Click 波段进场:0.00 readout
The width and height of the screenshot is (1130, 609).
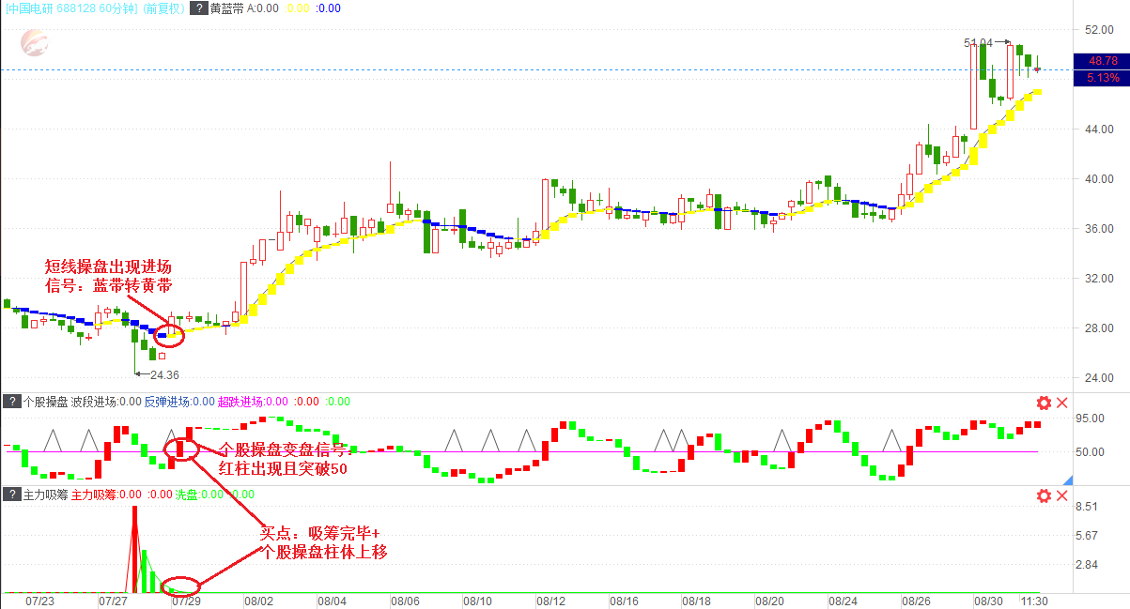(106, 402)
